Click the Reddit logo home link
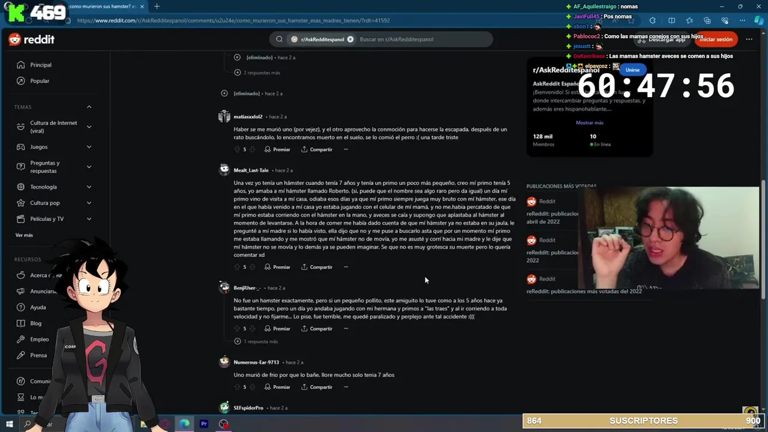The height and width of the screenshot is (432, 768). click(x=32, y=40)
